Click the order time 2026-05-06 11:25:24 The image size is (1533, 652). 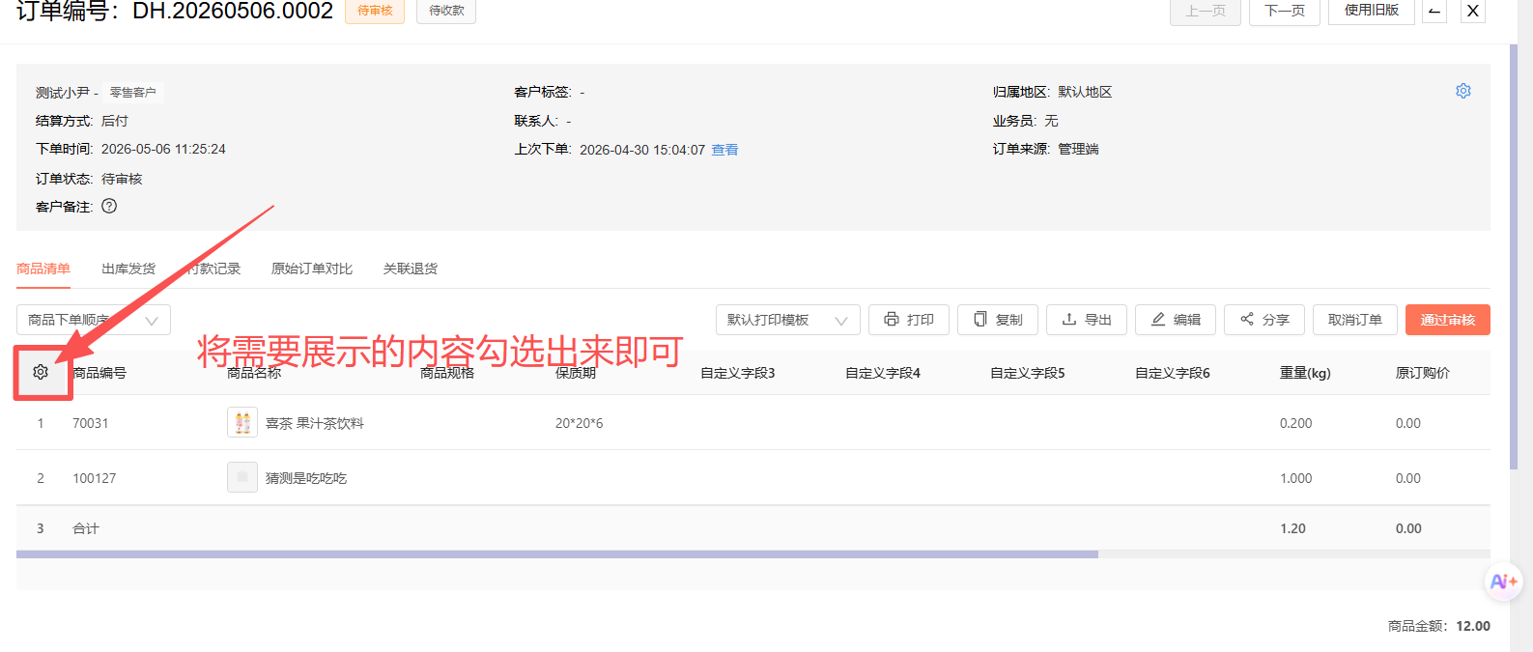tap(163, 149)
